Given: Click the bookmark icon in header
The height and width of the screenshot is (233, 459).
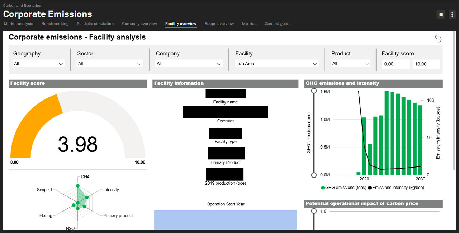Looking at the screenshot, I should tap(441, 15).
